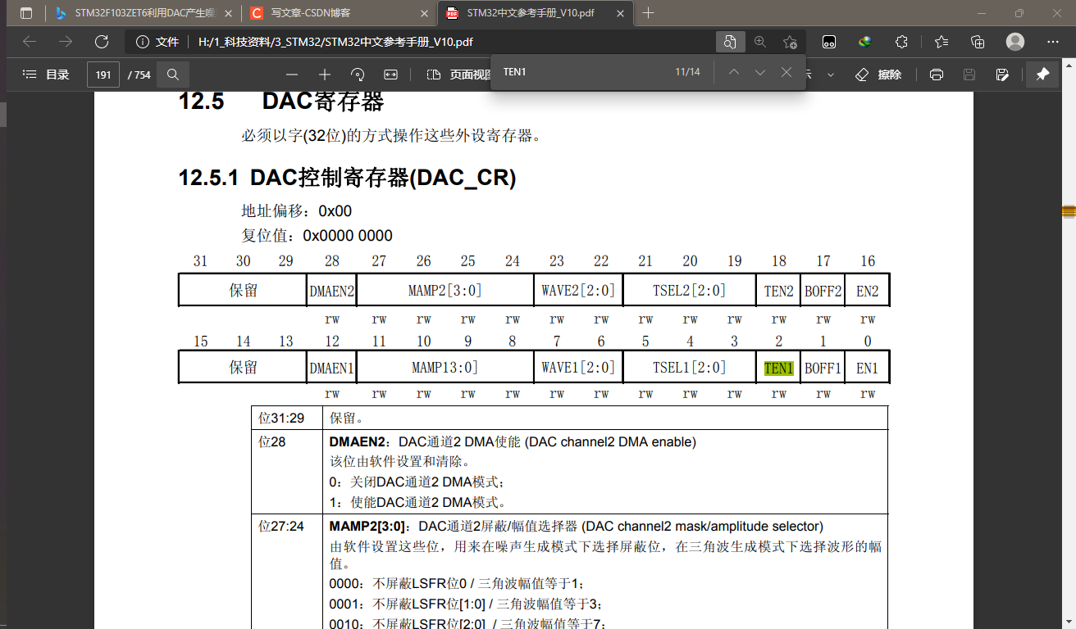The height and width of the screenshot is (629, 1076).
Task: Click the yellow search marker on scrollbar
Action: (x=1069, y=211)
